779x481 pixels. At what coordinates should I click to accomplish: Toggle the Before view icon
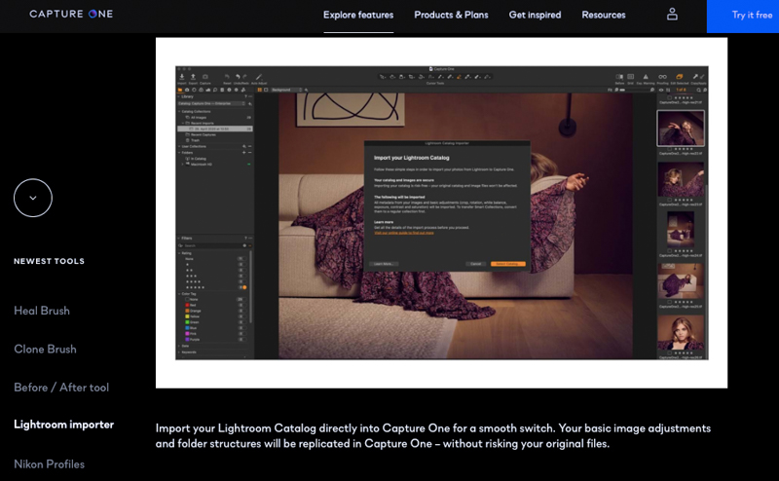click(619, 77)
